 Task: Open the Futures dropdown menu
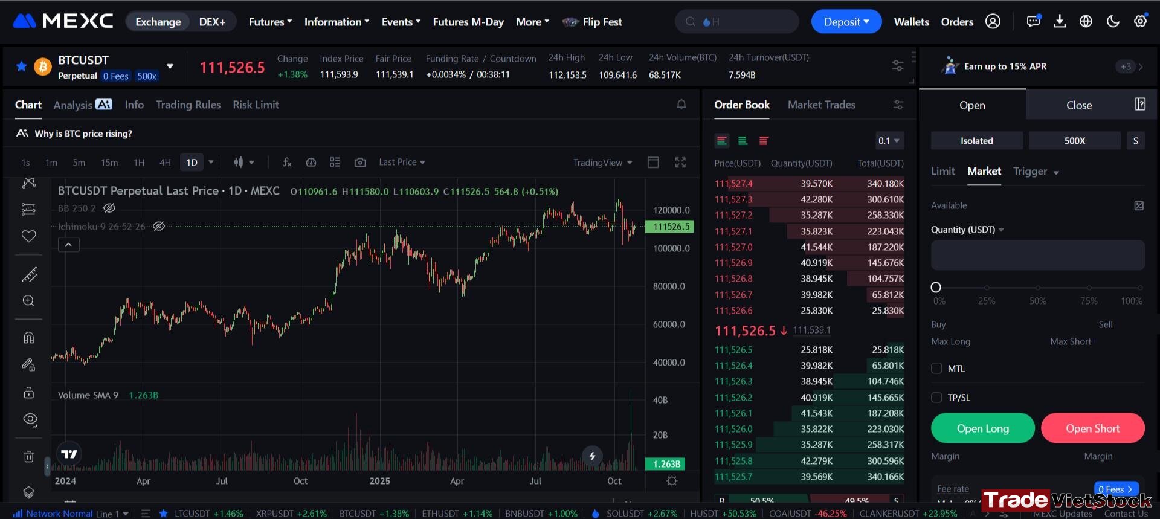click(270, 22)
